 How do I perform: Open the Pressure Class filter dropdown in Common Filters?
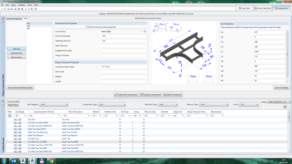tap(214, 105)
